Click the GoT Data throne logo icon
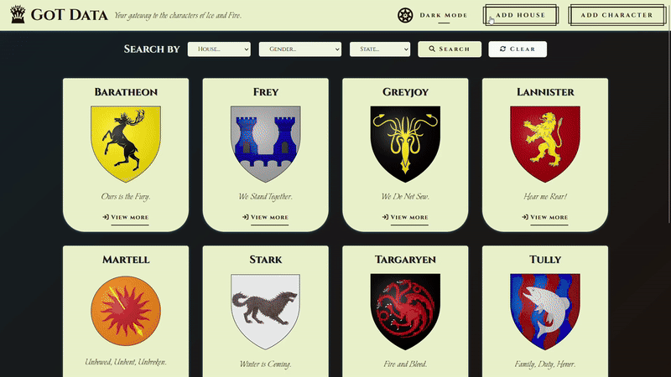Screen dimensions: 671x377 18,14
